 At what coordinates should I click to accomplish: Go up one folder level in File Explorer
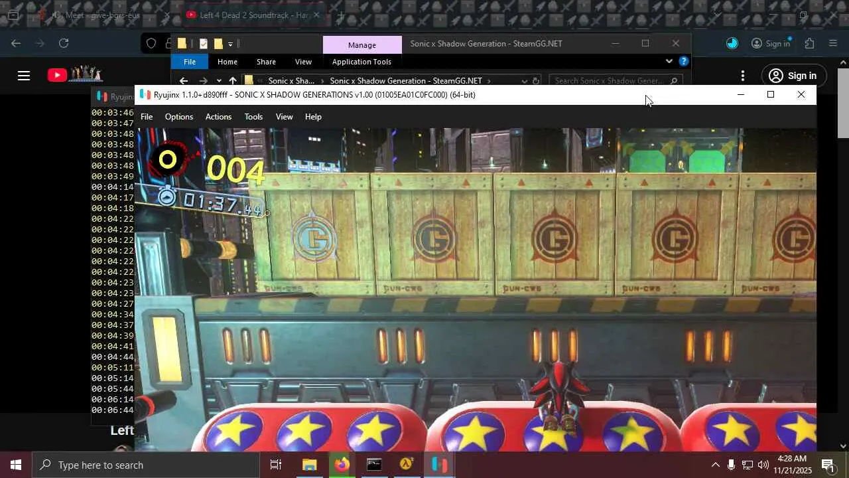(x=232, y=81)
